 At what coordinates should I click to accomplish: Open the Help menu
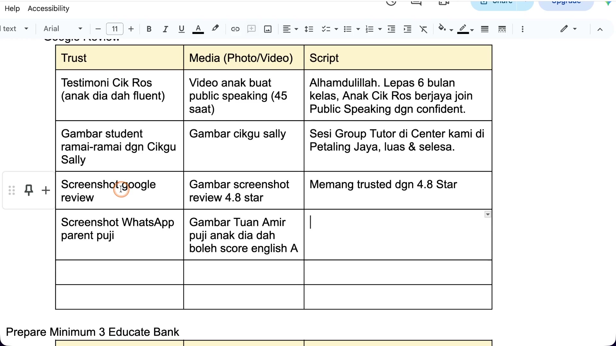click(12, 9)
